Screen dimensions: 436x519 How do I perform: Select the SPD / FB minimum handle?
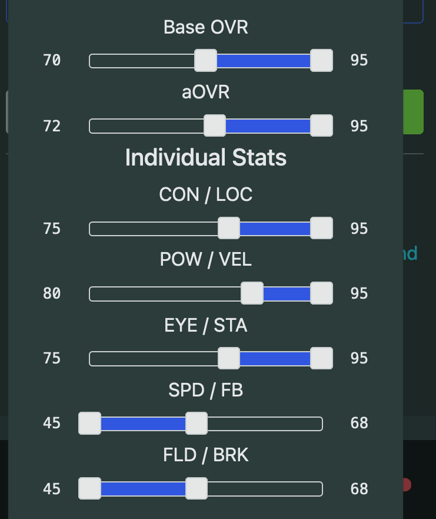tap(90, 423)
